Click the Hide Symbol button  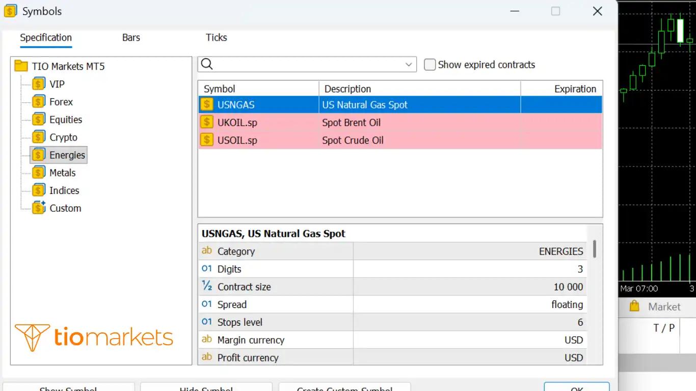(206, 387)
